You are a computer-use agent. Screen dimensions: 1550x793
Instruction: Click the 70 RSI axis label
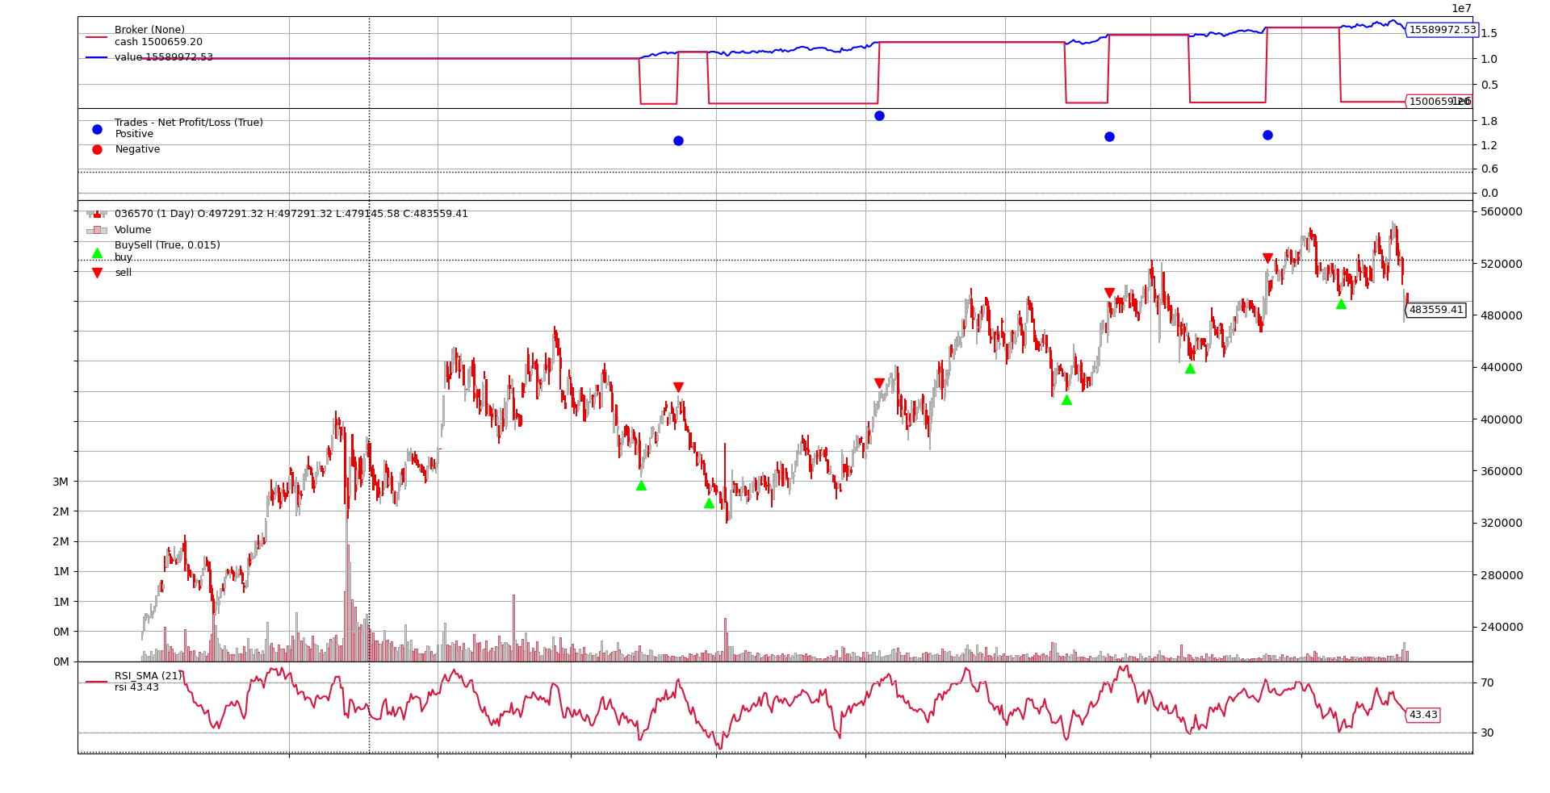pos(1487,682)
